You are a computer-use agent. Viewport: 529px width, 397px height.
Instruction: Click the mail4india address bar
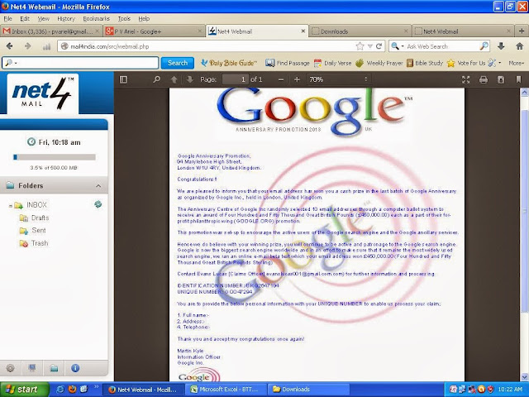pyautogui.click(x=206, y=46)
